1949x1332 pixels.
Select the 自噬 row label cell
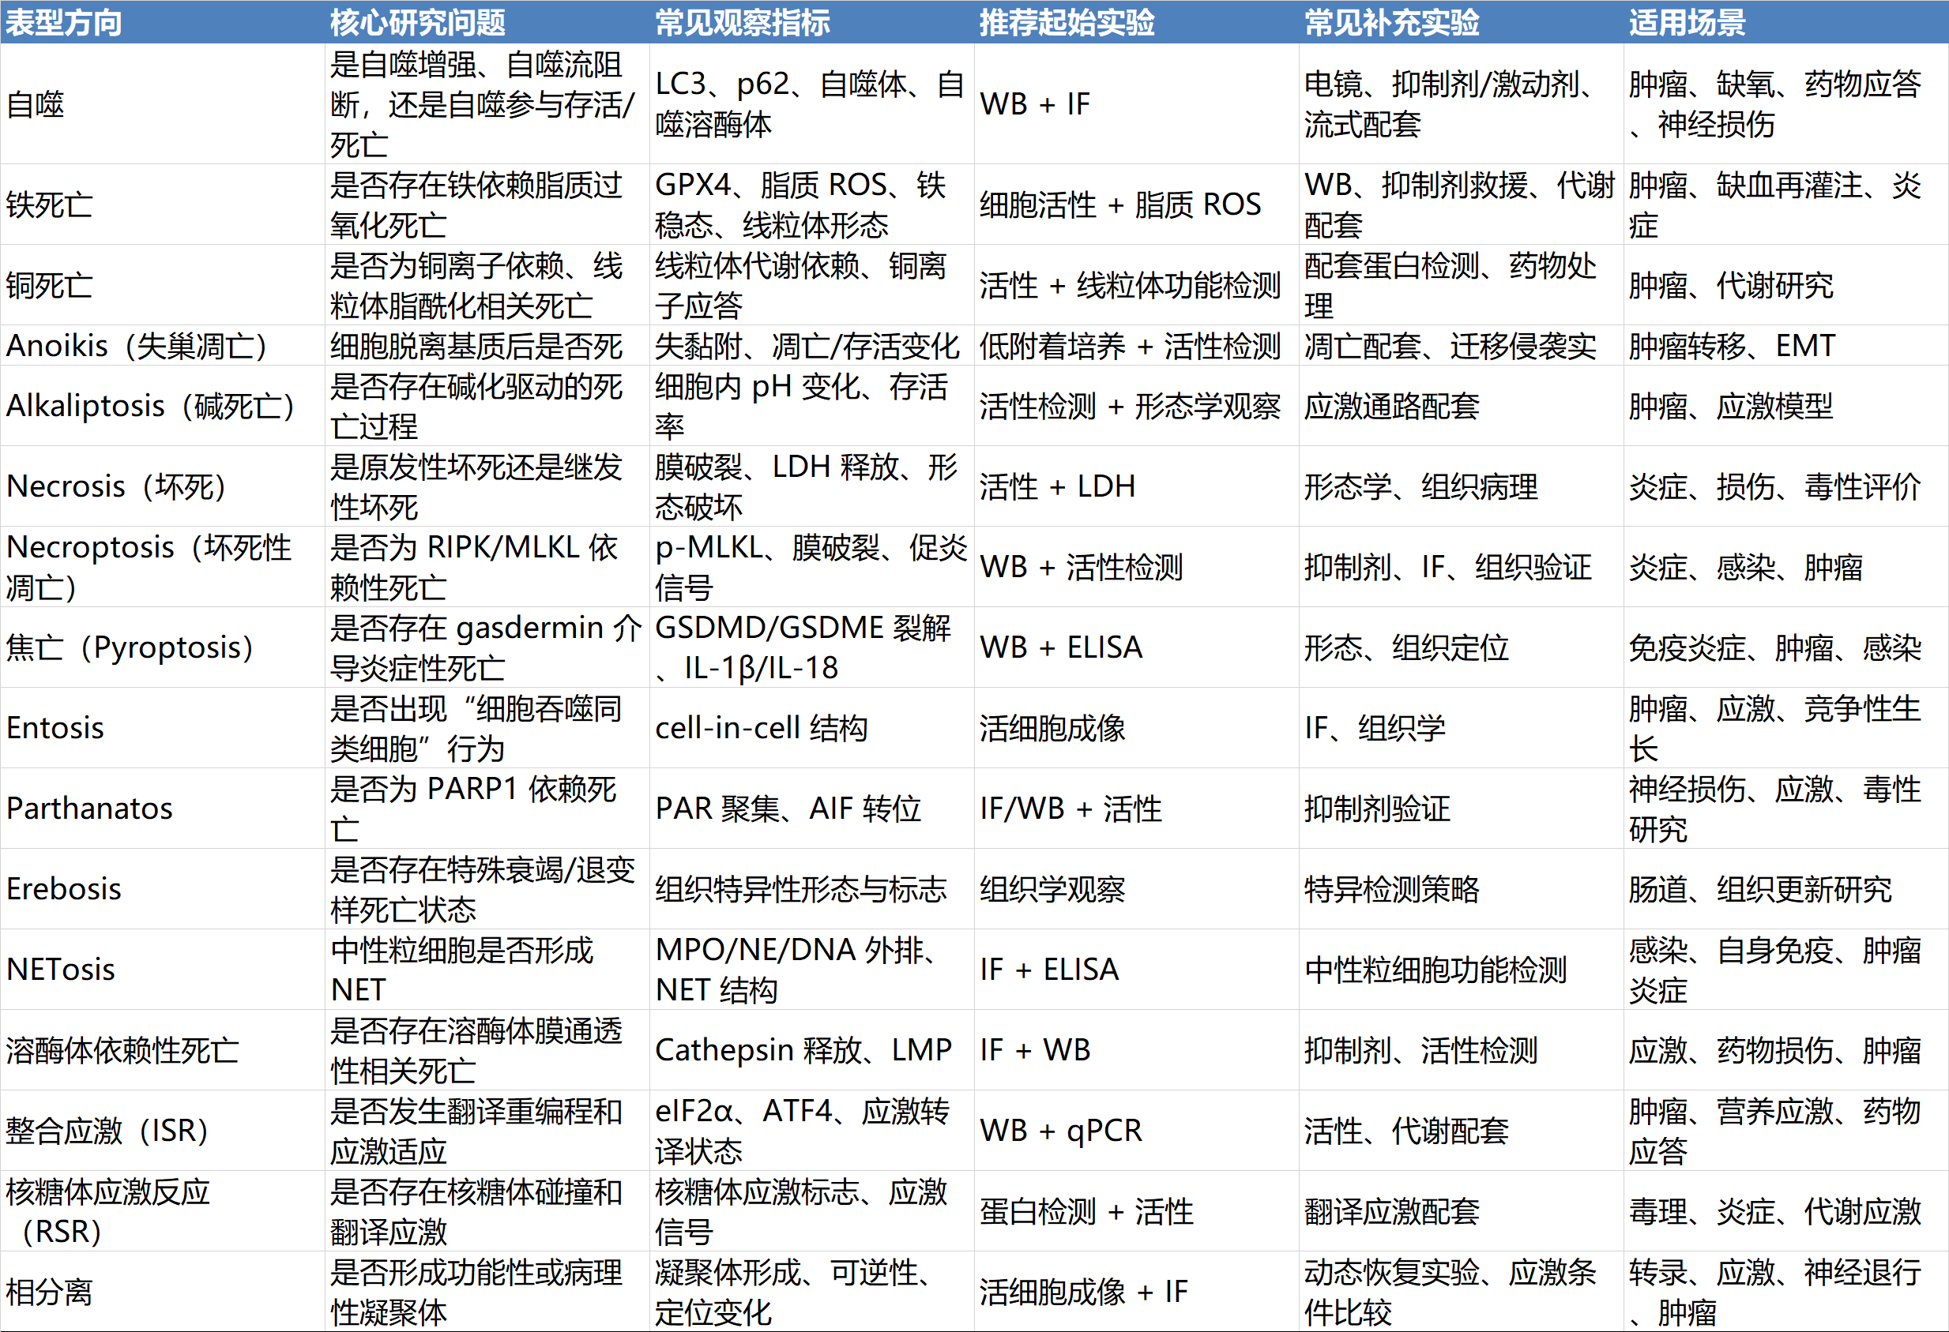[36, 104]
